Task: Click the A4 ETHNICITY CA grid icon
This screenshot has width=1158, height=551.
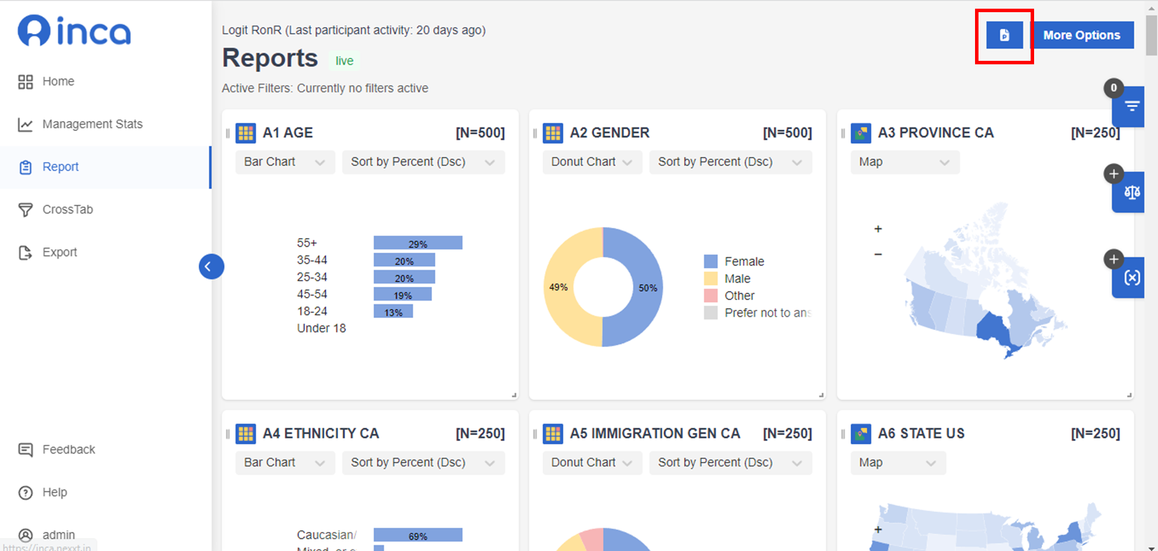Action: coord(245,434)
